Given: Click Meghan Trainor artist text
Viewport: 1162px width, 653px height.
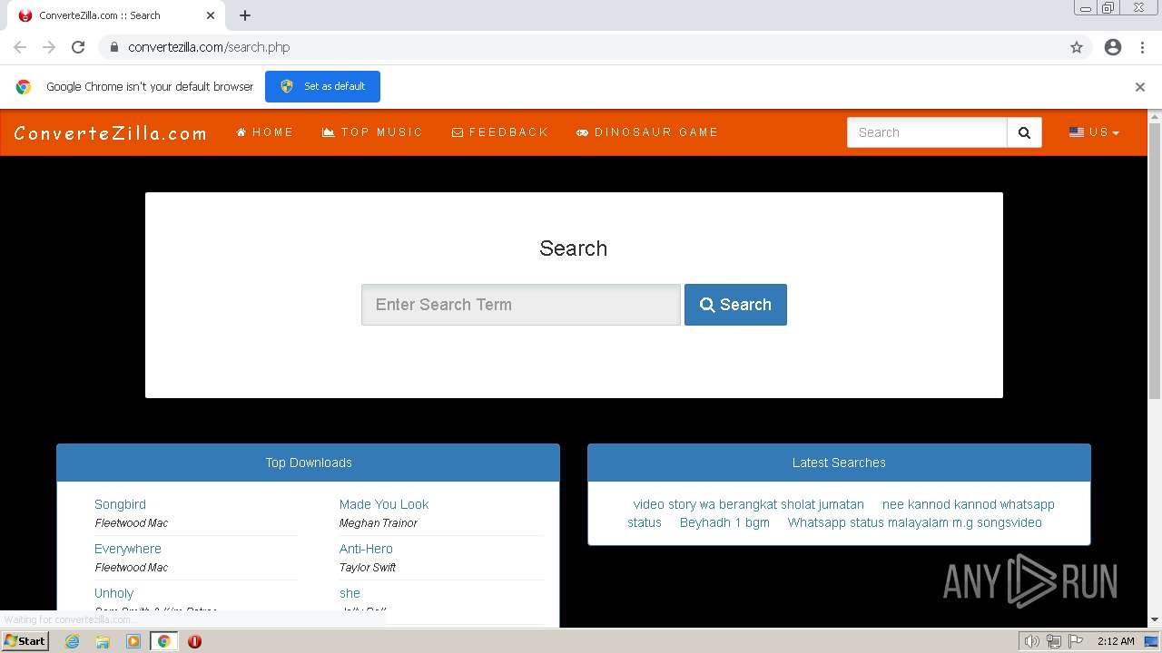Looking at the screenshot, I should click(x=379, y=523).
